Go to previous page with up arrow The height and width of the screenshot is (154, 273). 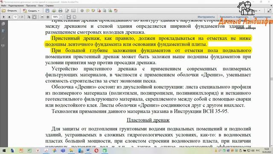(x=4, y=17)
